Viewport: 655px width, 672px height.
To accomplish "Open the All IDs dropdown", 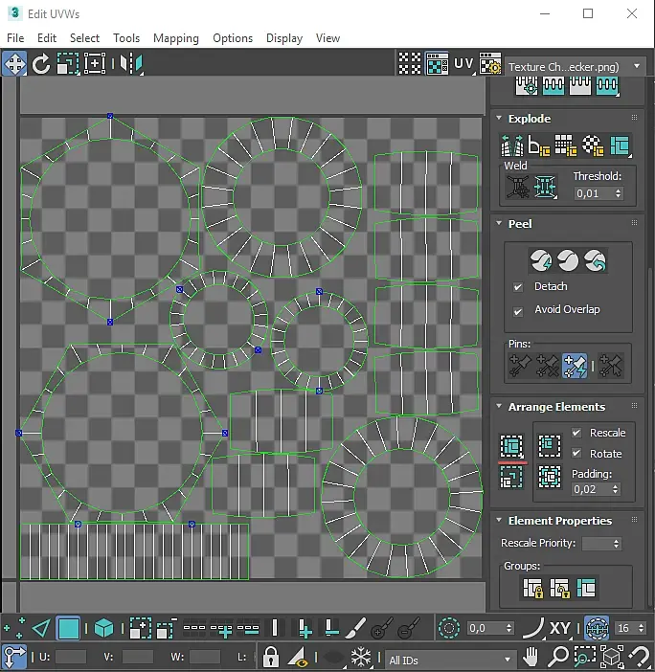I will (449, 660).
